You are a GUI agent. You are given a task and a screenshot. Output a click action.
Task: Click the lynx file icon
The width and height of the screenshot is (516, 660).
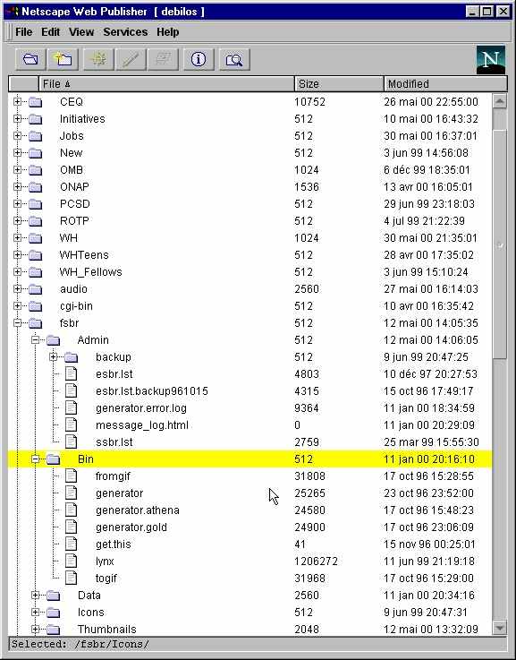point(71,561)
